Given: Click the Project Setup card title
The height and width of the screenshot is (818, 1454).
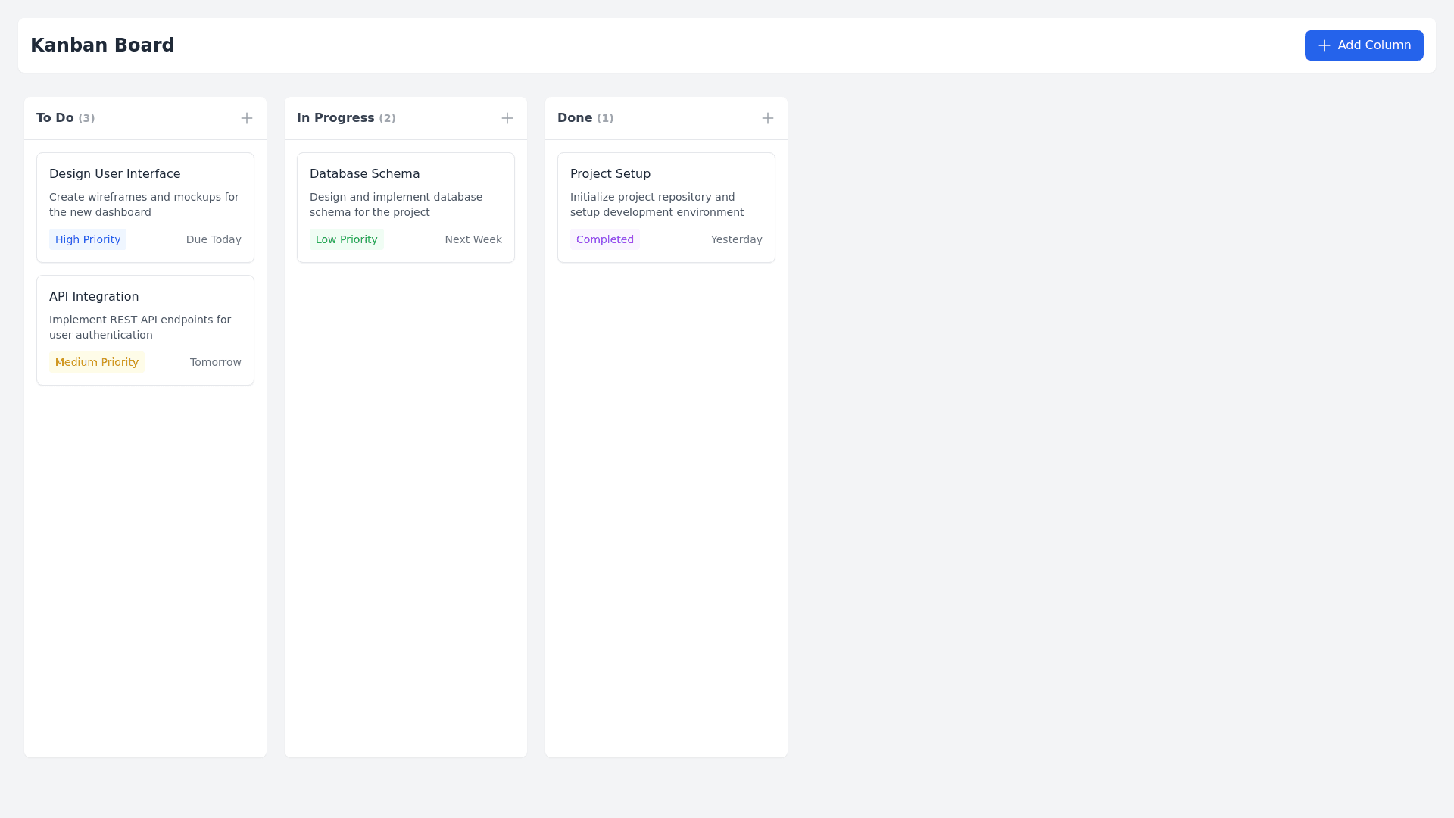Looking at the screenshot, I should 610,174.
